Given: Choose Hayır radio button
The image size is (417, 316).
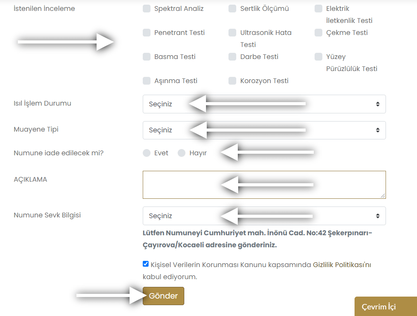Looking at the screenshot, I should pyautogui.click(x=182, y=153).
